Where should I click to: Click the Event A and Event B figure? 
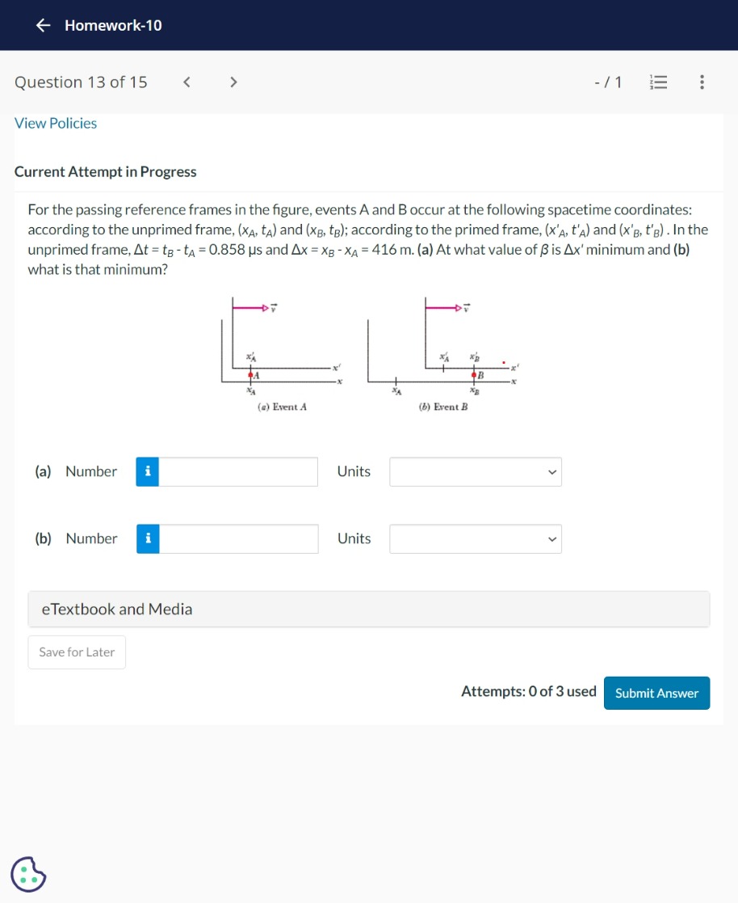(367, 356)
